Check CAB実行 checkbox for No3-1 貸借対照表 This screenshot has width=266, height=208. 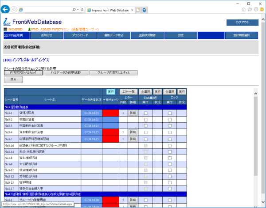coord(145,113)
